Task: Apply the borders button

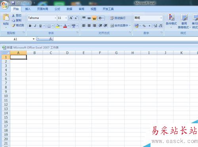Action: (49, 26)
